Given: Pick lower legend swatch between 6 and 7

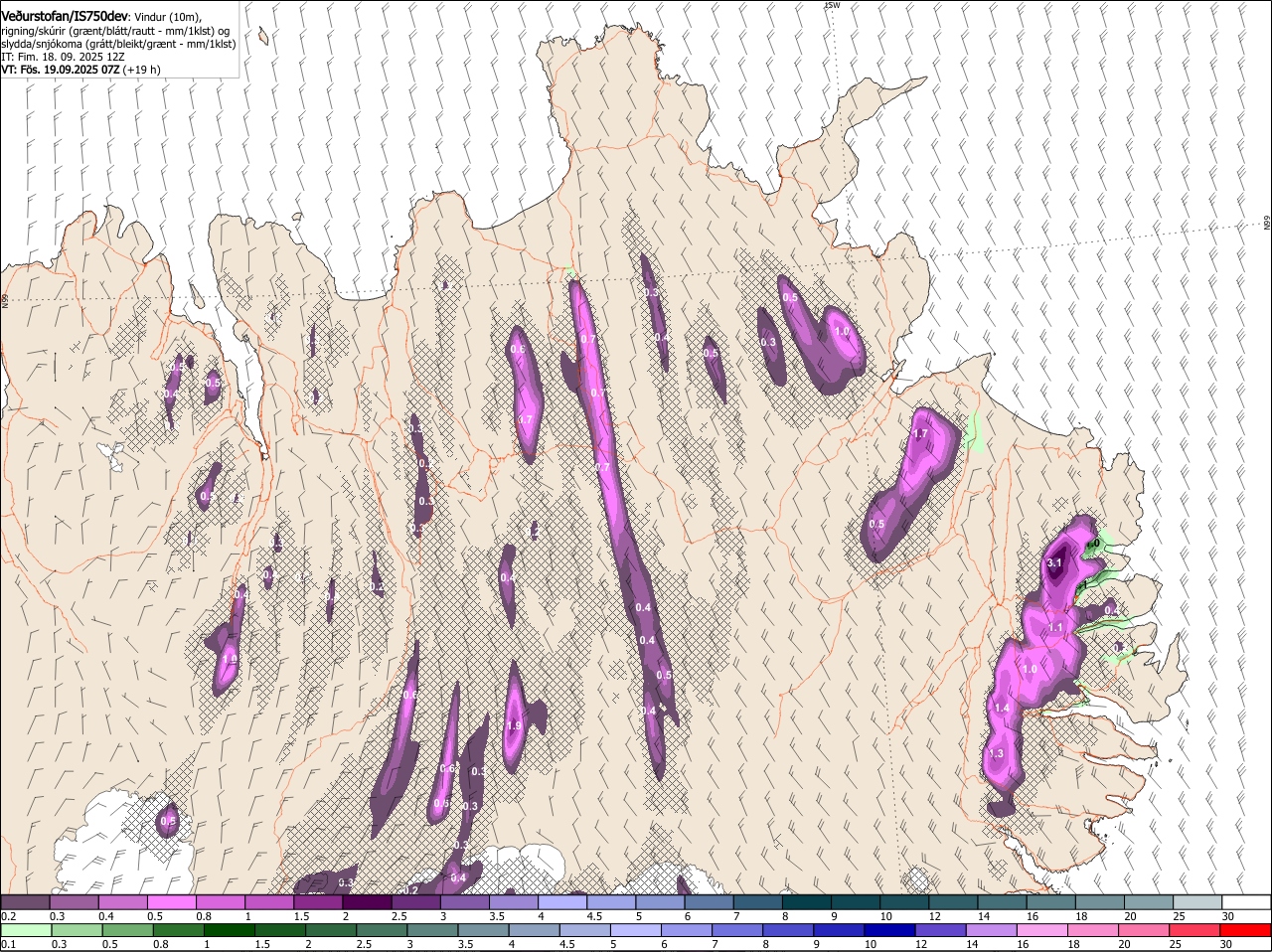Looking at the screenshot, I should (738, 931).
